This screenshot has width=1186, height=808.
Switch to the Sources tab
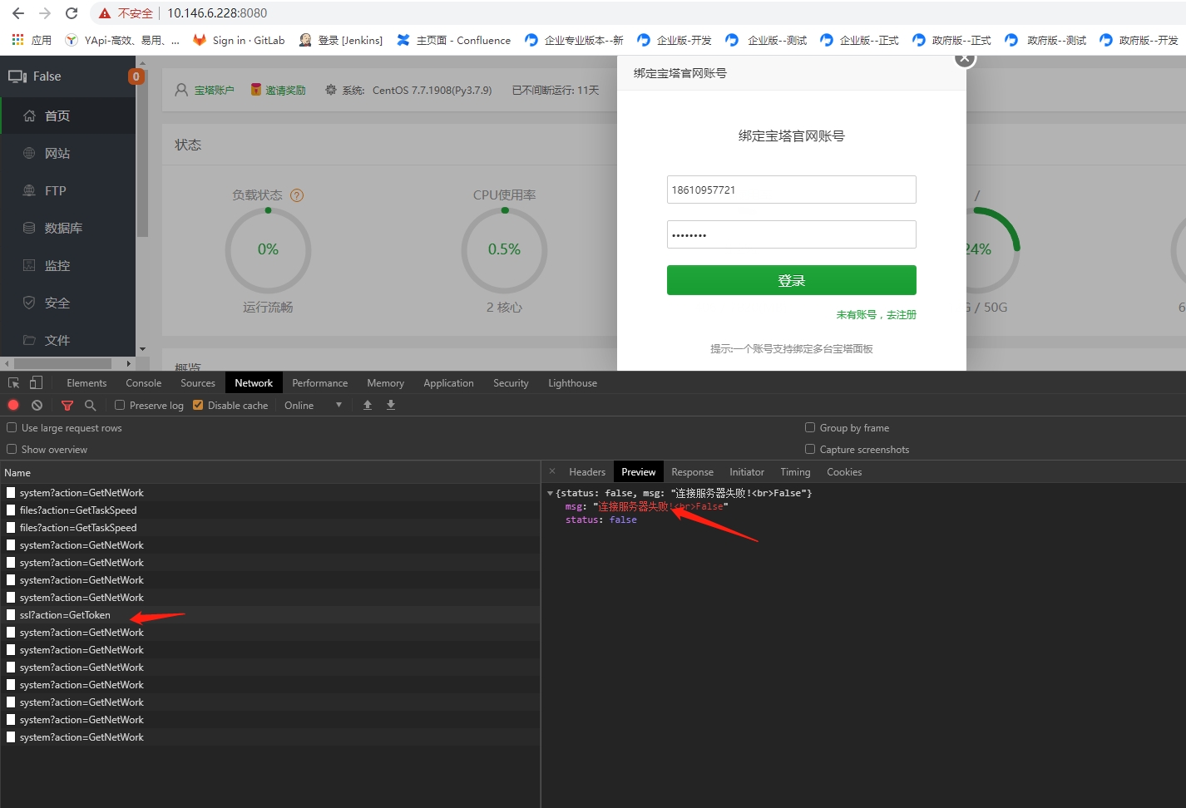pos(198,382)
